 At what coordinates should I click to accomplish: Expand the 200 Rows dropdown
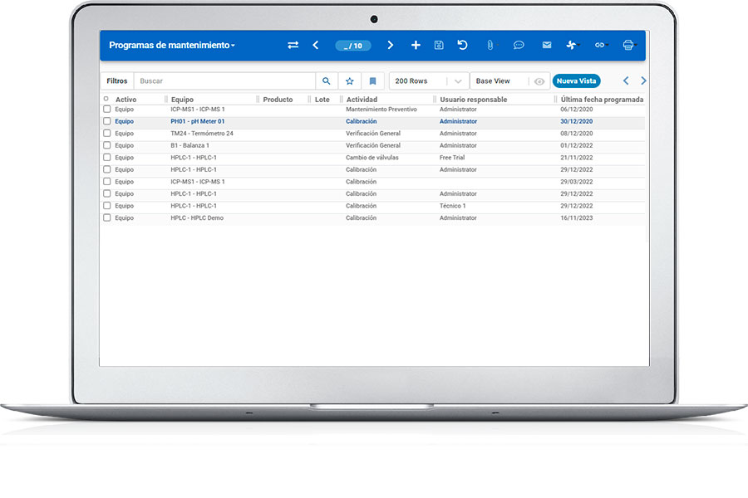pyautogui.click(x=458, y=81)
